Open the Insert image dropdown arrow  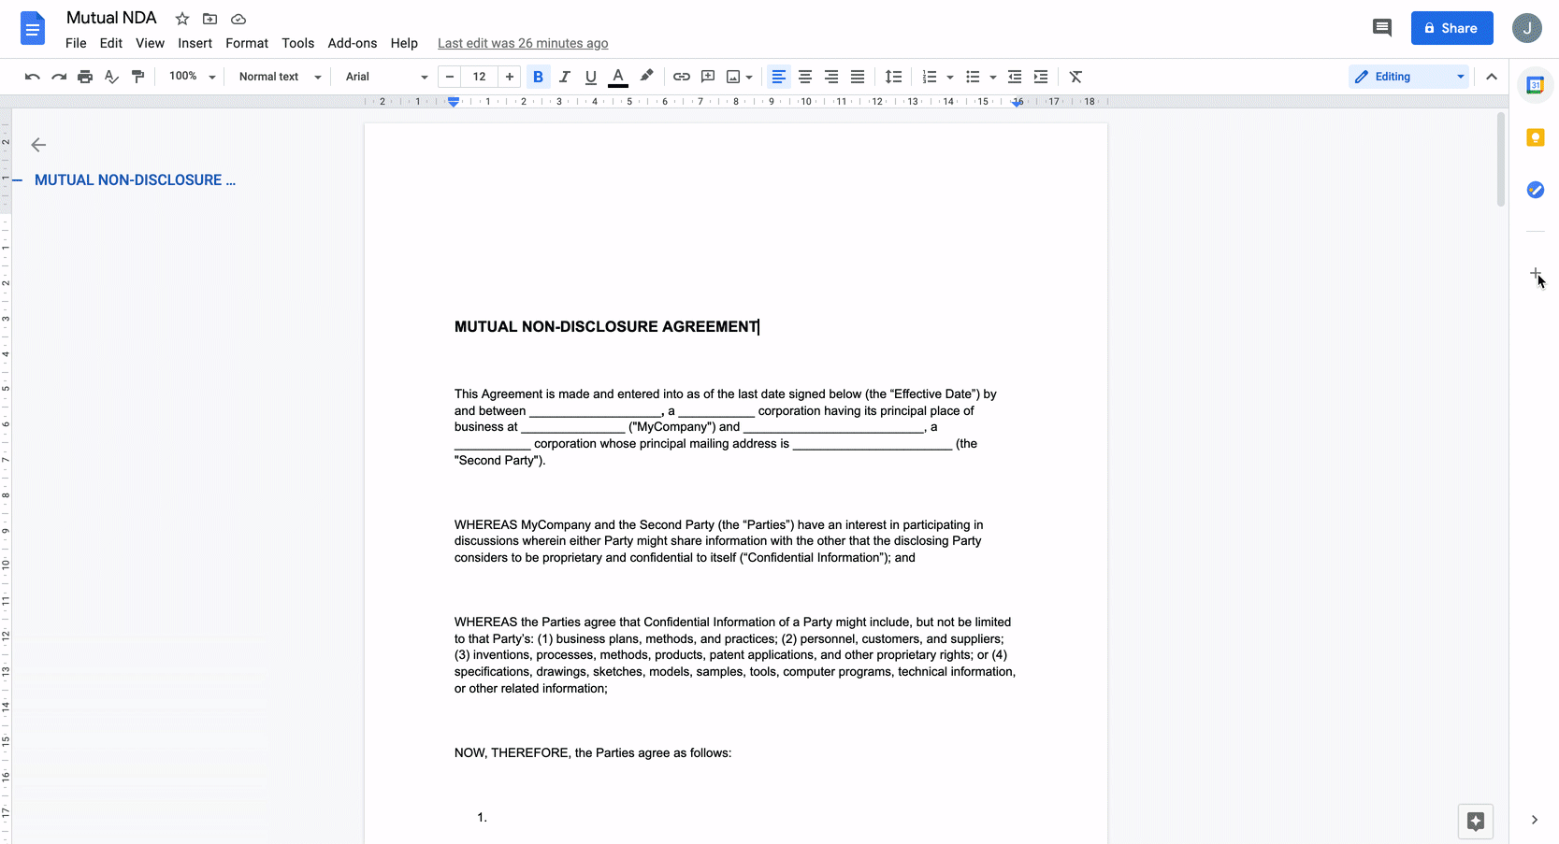tap(749, 78)
